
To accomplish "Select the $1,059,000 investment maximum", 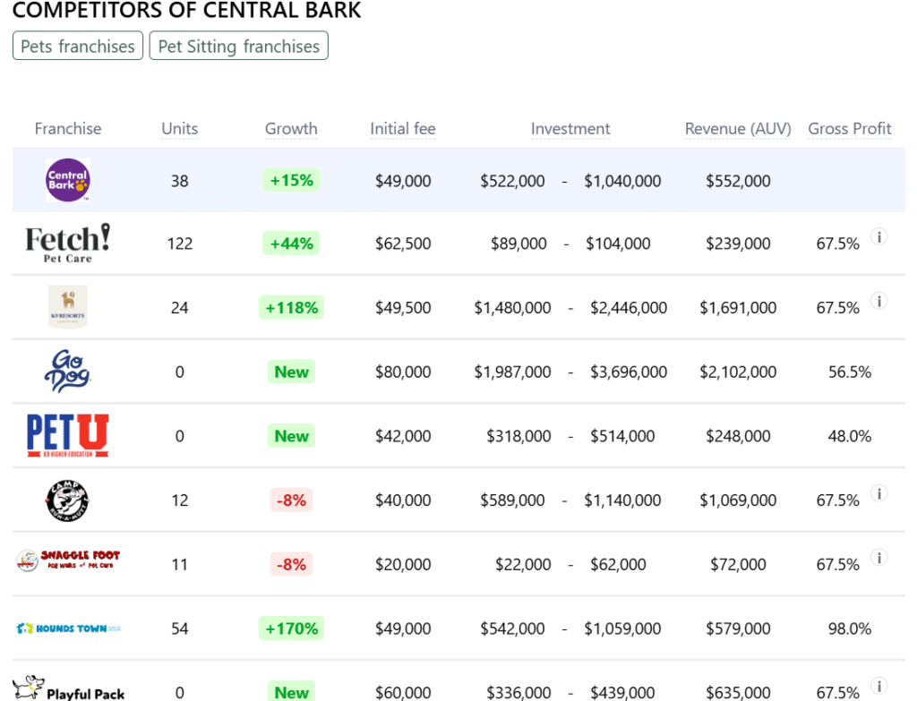I will pos(622,628).
